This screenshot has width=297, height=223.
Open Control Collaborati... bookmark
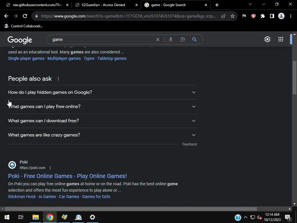(24, 26)
